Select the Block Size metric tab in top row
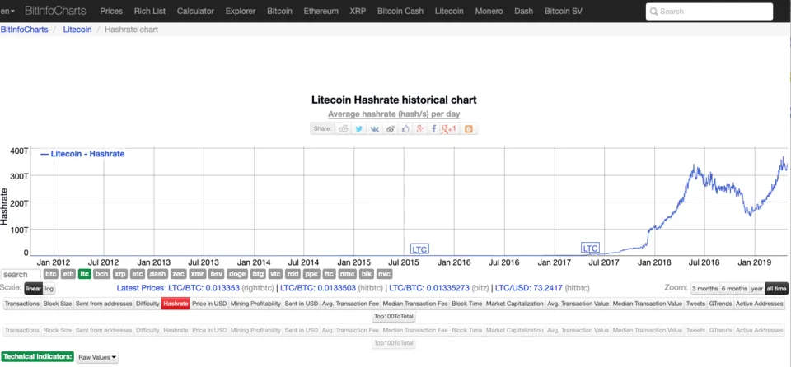 pyautogui.click(x=58, y=304)
